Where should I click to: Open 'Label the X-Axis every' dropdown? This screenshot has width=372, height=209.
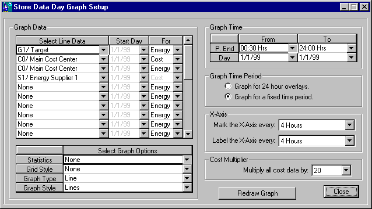[350, 140]
